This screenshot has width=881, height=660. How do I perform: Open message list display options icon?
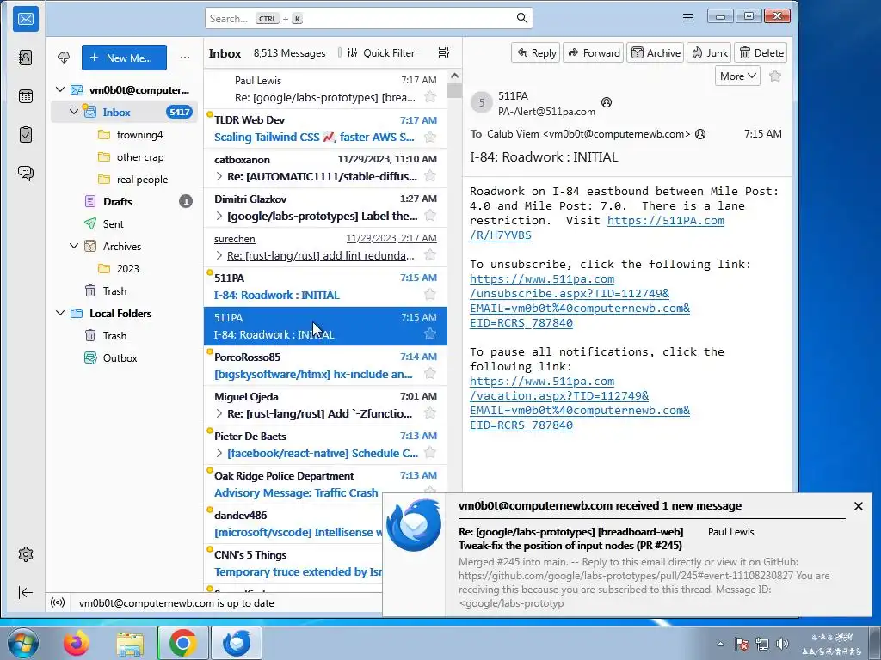443,52
